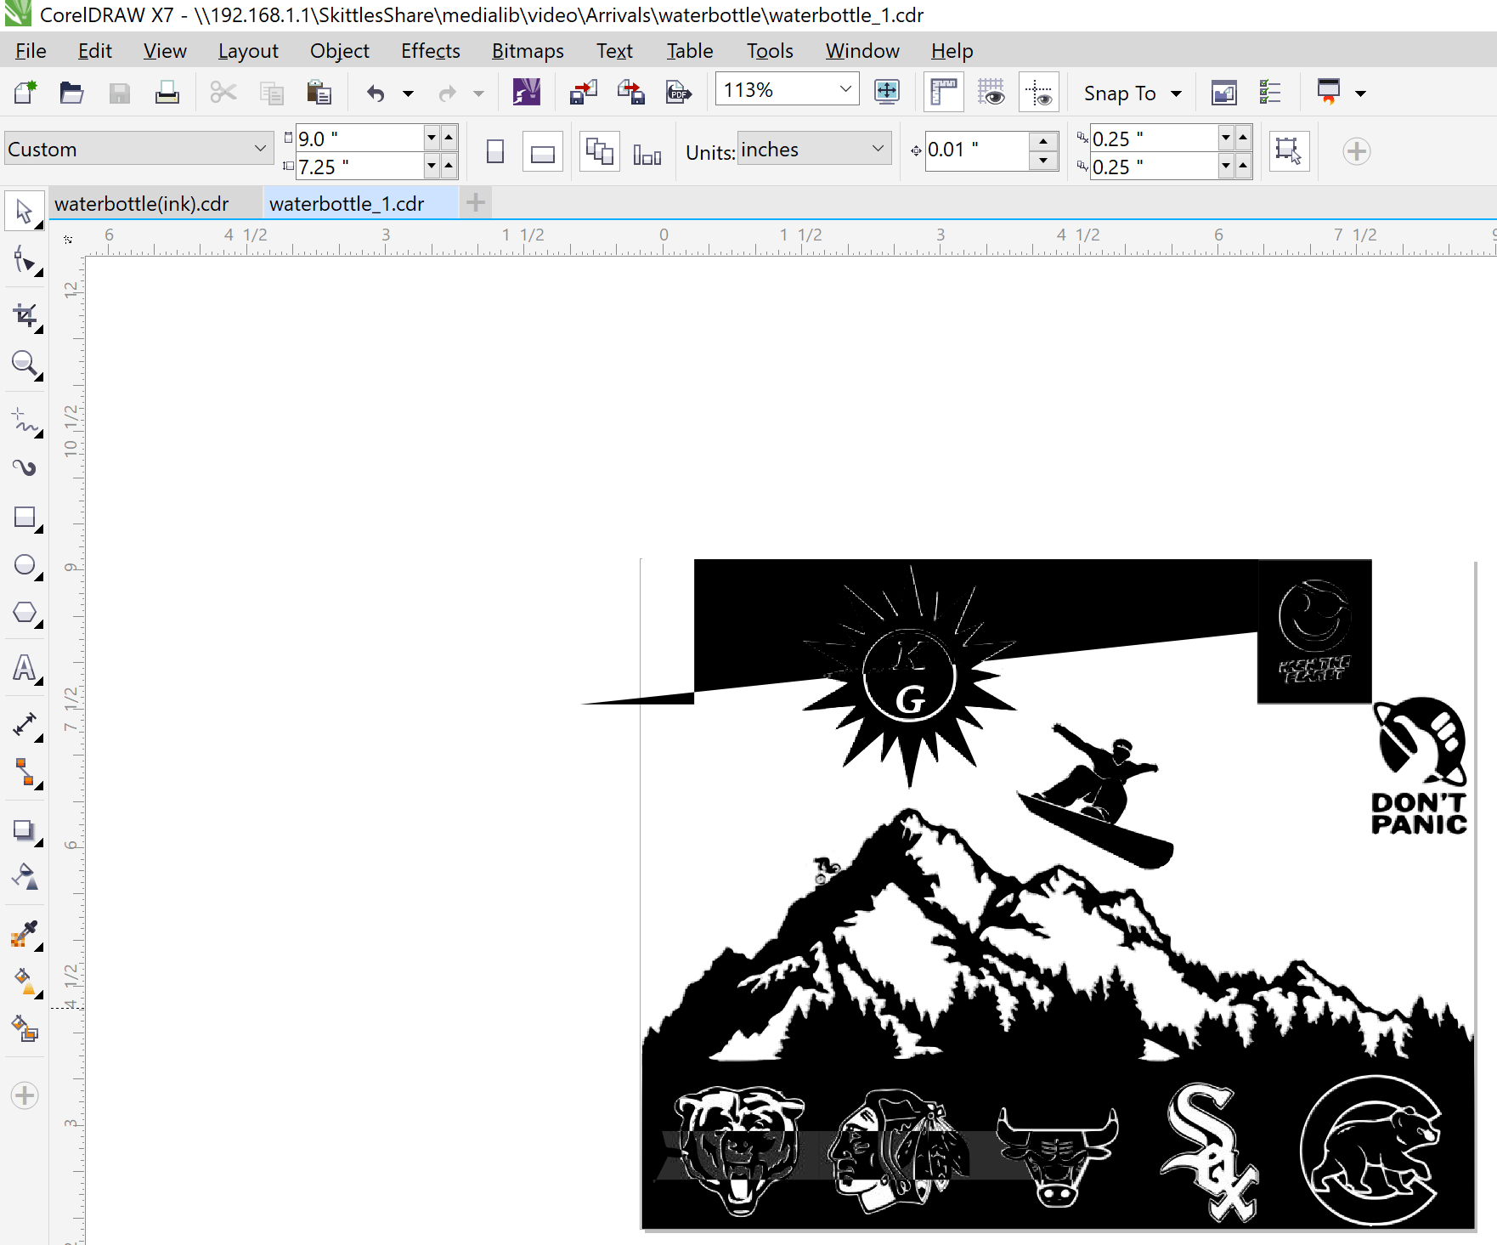Viewport: 1497px width, 1245px height.
Task: Open the Table menu
Action: click(689, 51)
